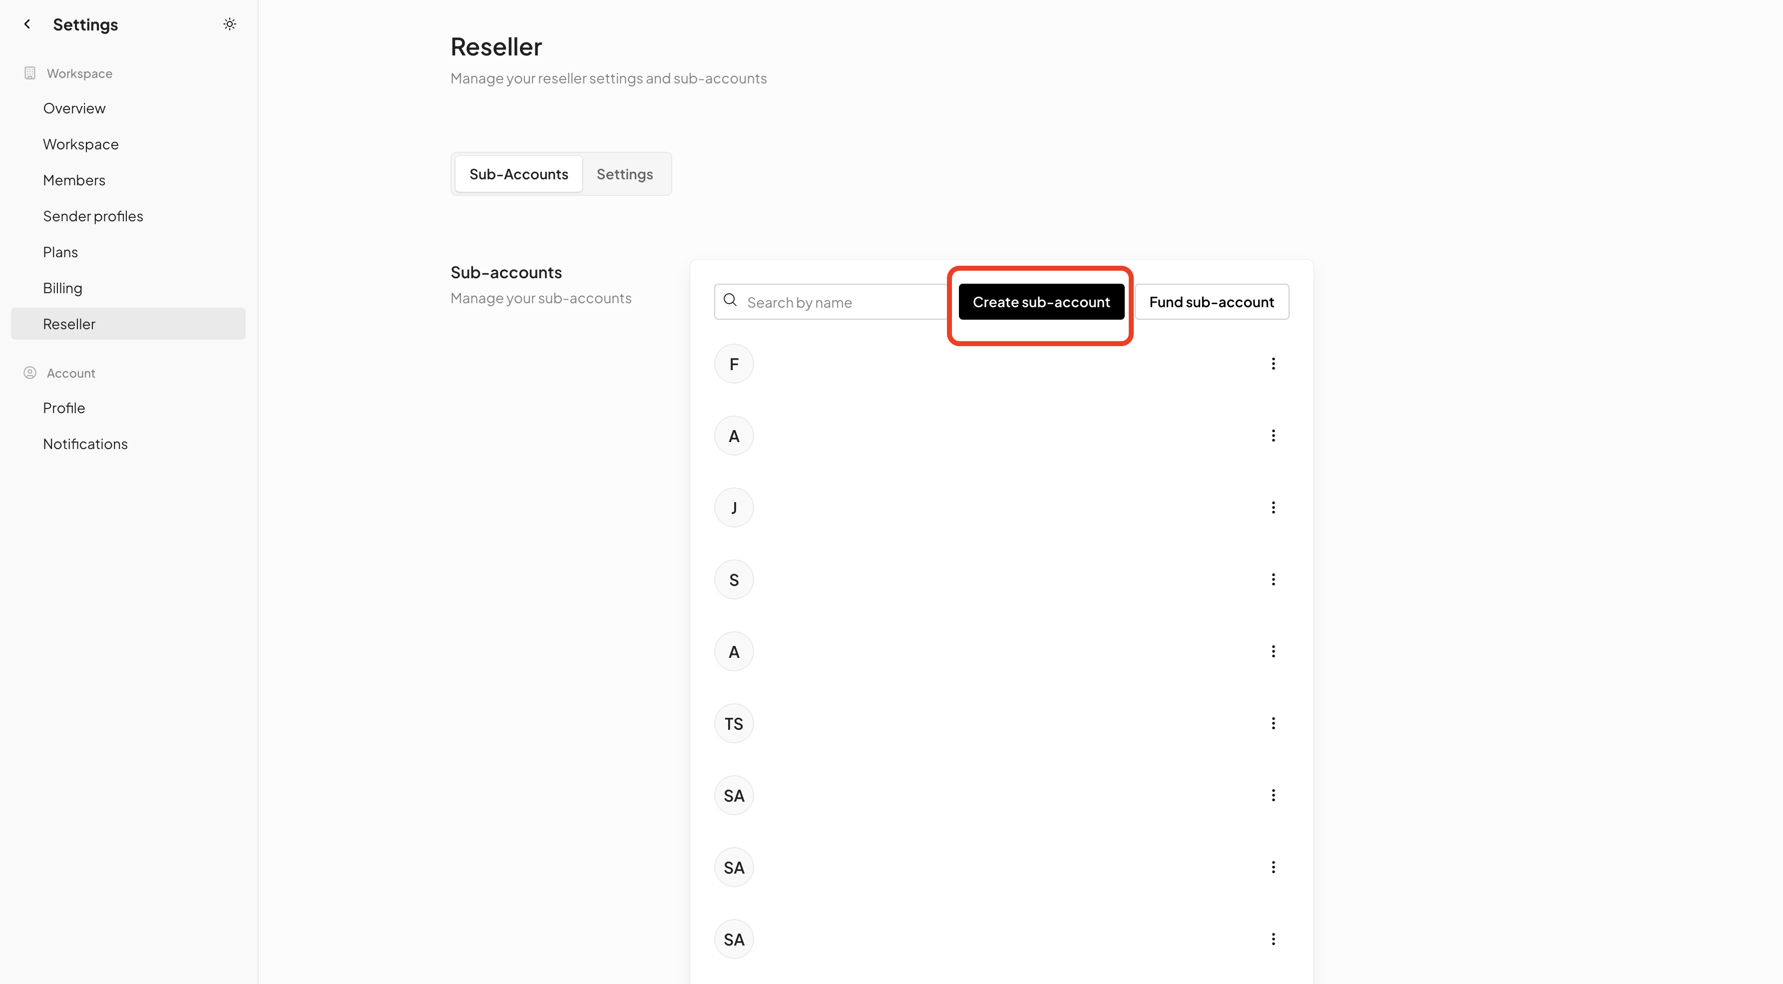Click the back arrow beside Settings
Viewport: 1783px width, 984px height.
click(27, 24)
